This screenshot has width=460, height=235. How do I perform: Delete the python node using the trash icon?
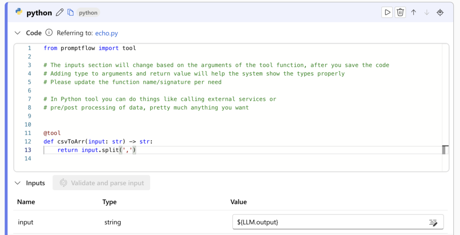[x=400, y=13]
